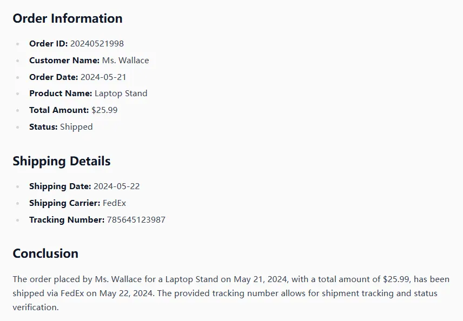Click the Shipping Carrier label

(x=64, y=203)
